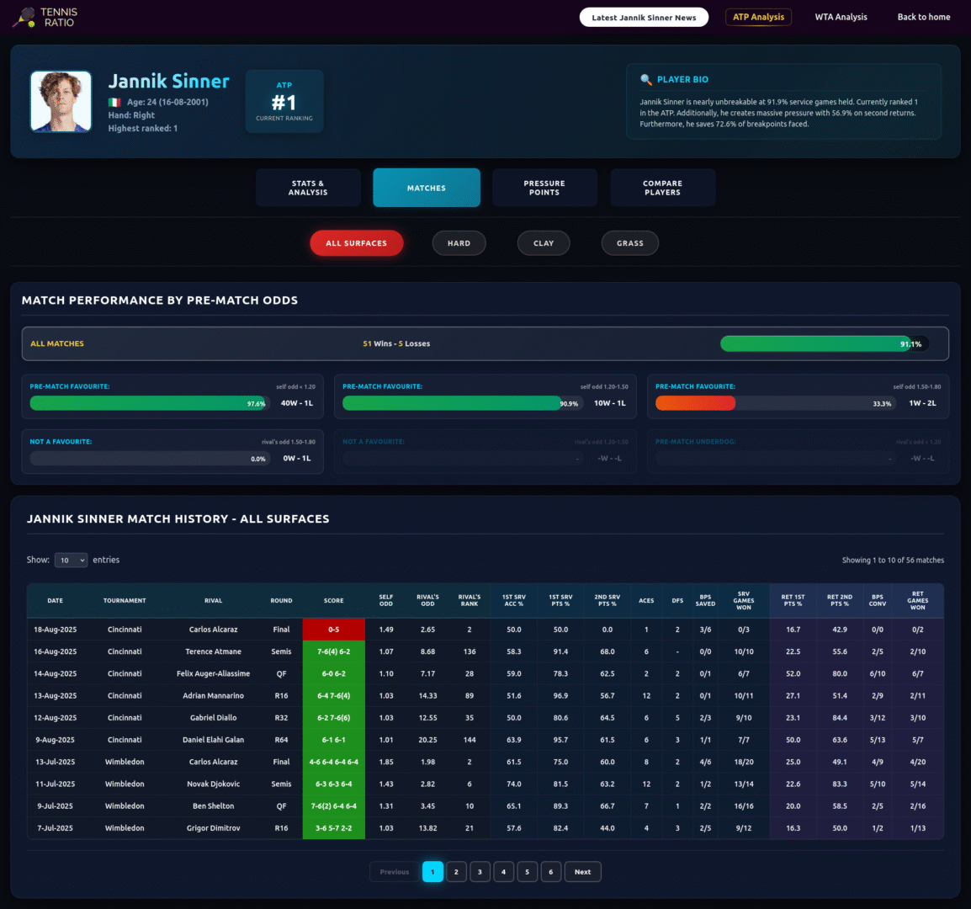
Task: Filter matches by Hard surface
Action: 459,243
